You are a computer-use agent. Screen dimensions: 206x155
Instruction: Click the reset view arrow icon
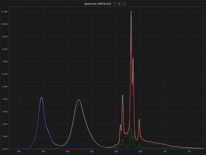pyautogui.click(x=115, y=4)
